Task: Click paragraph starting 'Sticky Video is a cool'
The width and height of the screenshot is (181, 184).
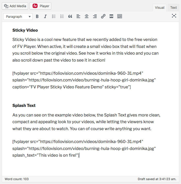Action: pos(85,50)
